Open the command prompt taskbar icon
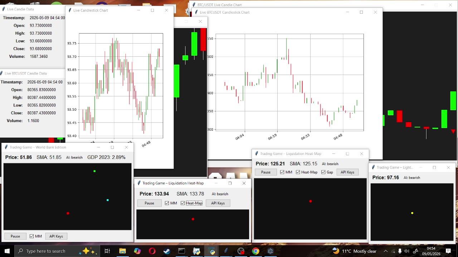 tap(181, 251)
